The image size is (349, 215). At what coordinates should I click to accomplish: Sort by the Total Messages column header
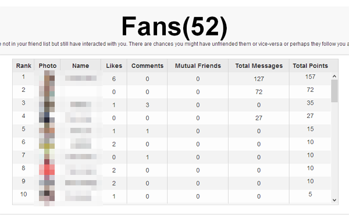pos(259,66)
